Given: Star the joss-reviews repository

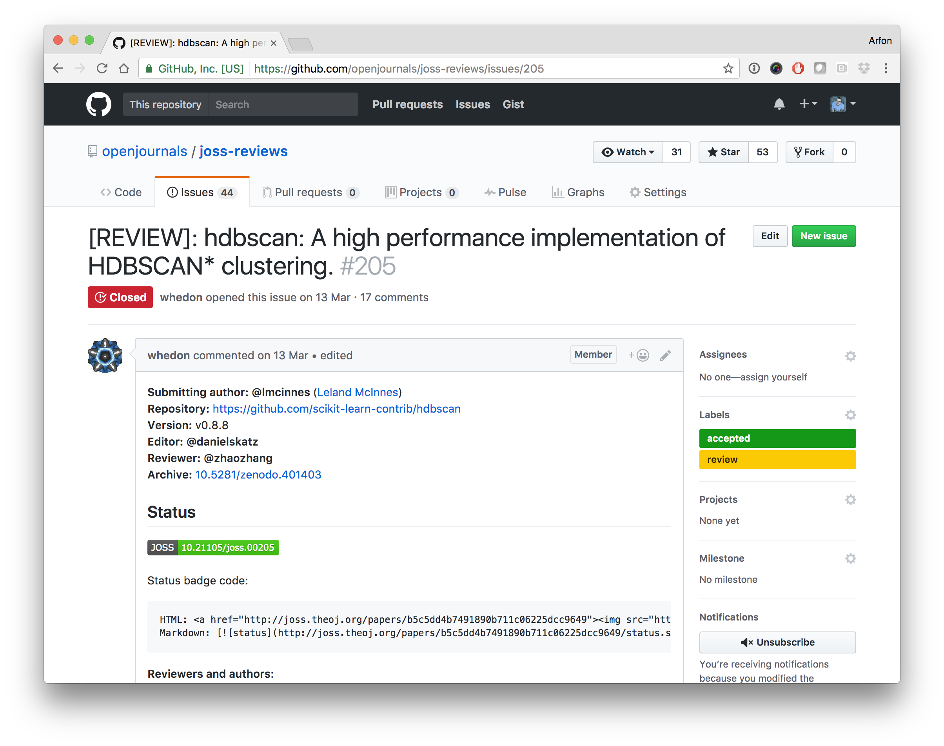Looking at the screenshot, I should (x=724, y=152).
